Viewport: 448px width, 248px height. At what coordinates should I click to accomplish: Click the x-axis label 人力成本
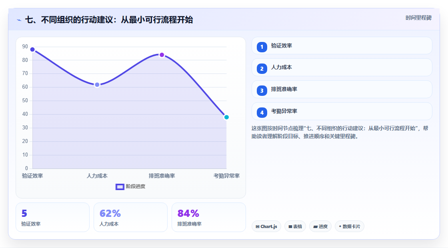[x=97, y=176]
